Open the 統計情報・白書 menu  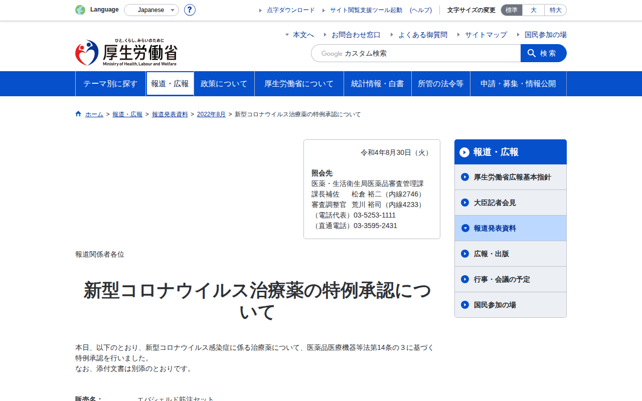click(x=378, y=84)
